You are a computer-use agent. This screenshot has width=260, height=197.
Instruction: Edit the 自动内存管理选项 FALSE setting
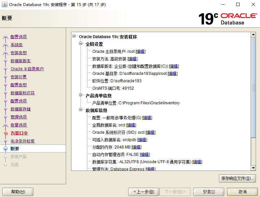145,155
